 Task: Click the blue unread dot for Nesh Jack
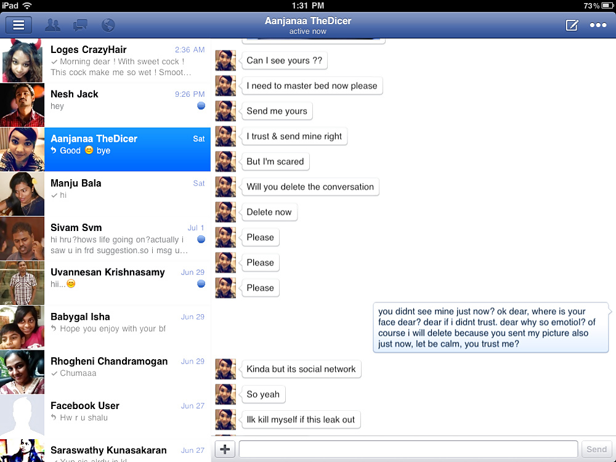(201, 106)
